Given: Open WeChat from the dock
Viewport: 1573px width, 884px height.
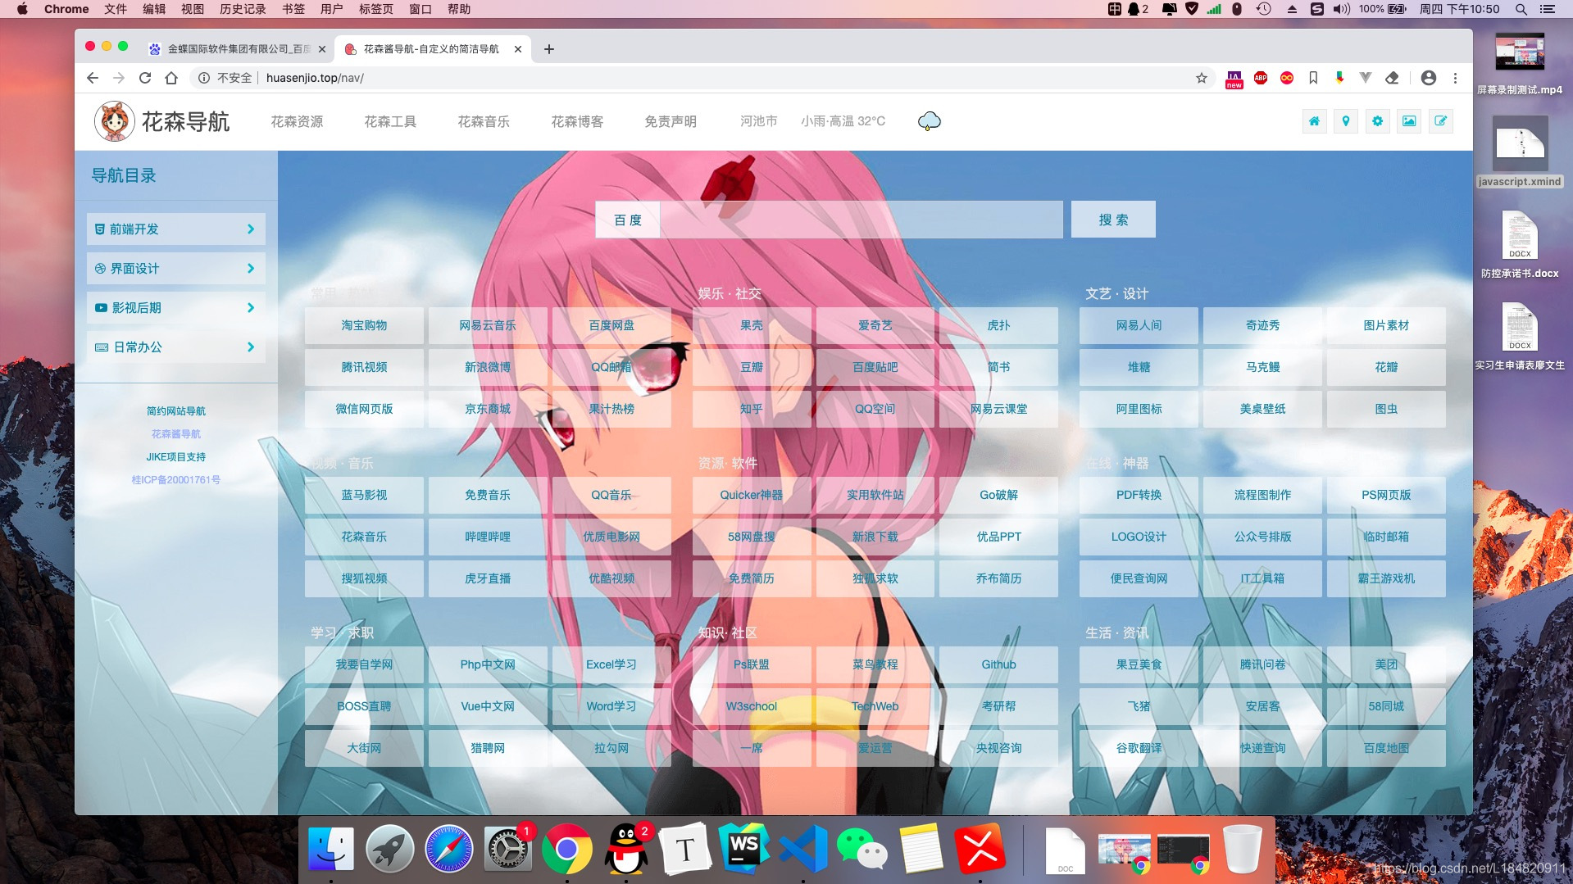Looking at the screenshot, I should tap(862, 849).
